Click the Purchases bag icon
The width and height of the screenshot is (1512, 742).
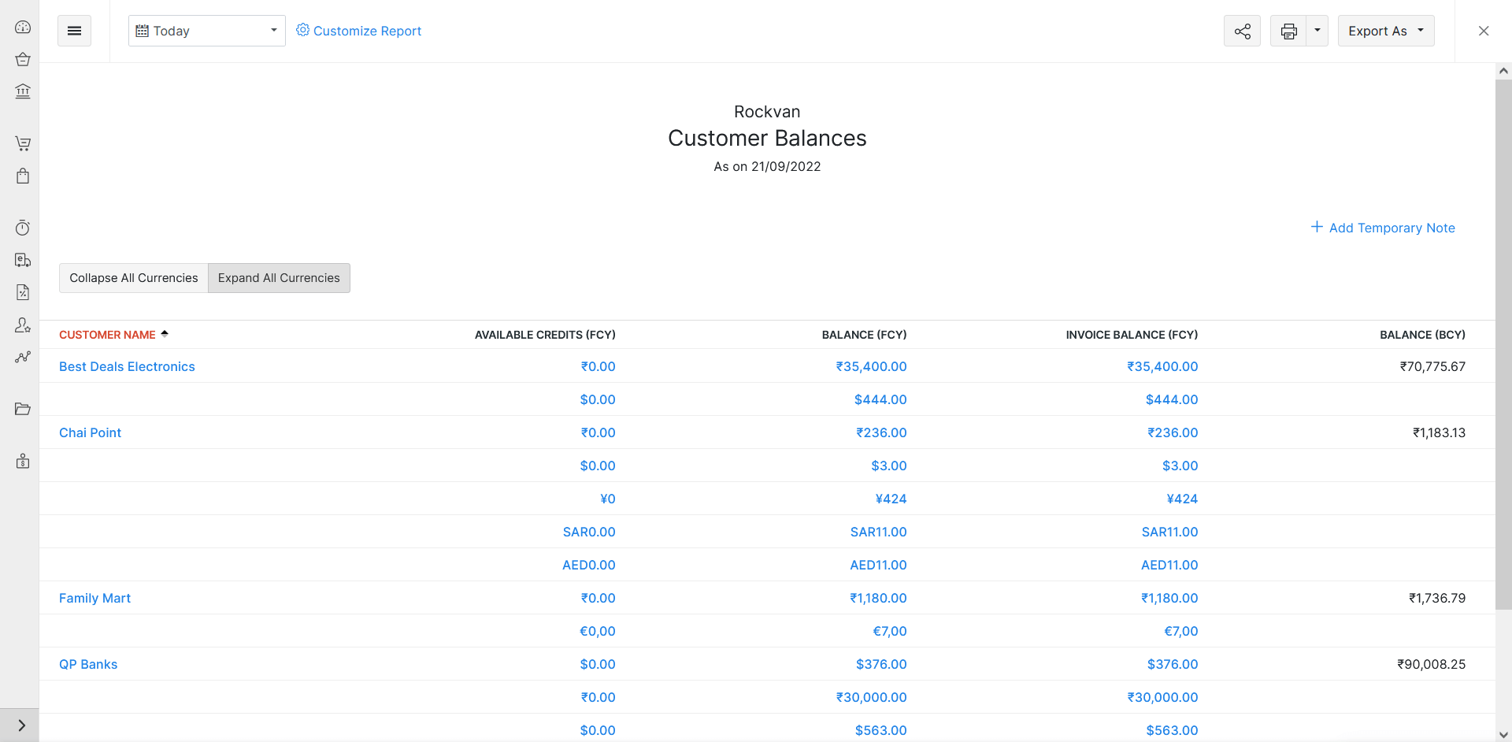point(23,176)
